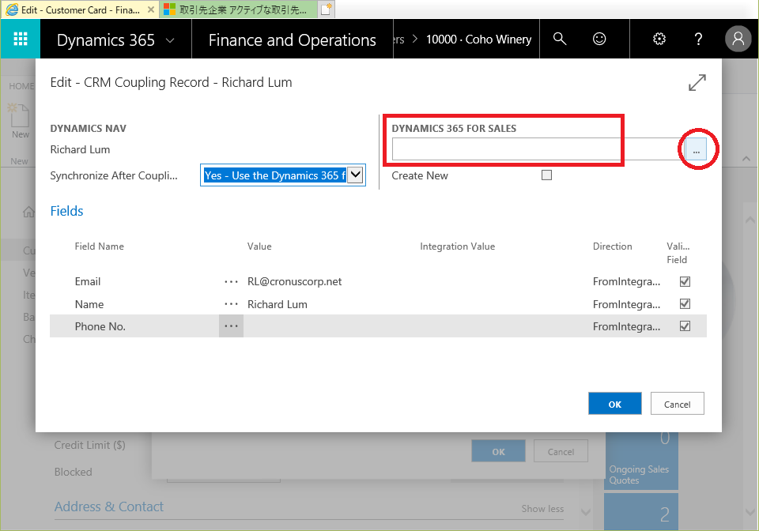Click background dialog Cancel button

[561, 451]
